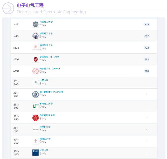The width and height of the screenshot is (167, 159).
Task: Click the =118 rank value
Action: tap(16, 71)
